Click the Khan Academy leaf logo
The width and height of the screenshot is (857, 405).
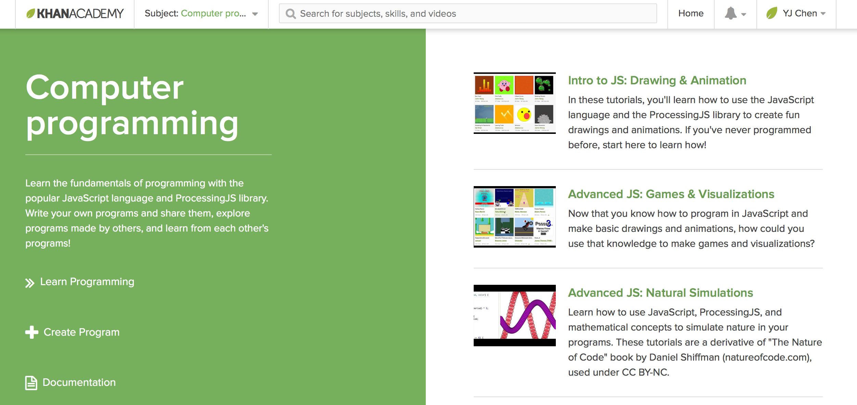click(x=31, y=14)
